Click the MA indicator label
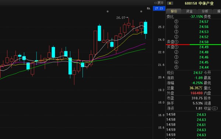221x139 pixels. pos(148,8)
